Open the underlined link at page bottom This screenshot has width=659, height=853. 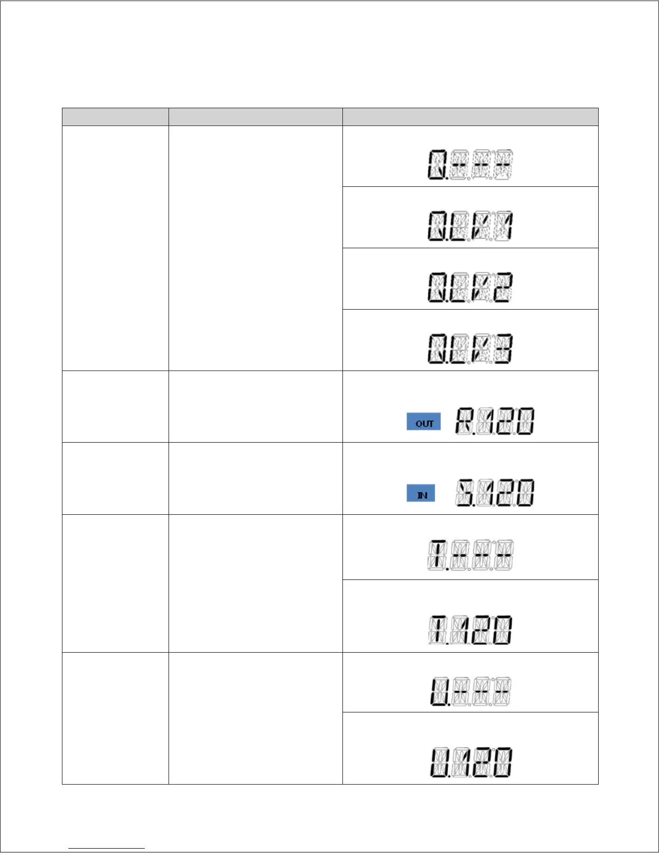point(107,848)
